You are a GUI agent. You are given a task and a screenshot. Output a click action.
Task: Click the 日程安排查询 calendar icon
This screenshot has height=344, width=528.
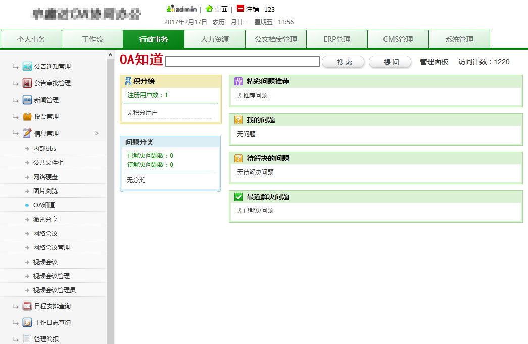tap(27, 306)
